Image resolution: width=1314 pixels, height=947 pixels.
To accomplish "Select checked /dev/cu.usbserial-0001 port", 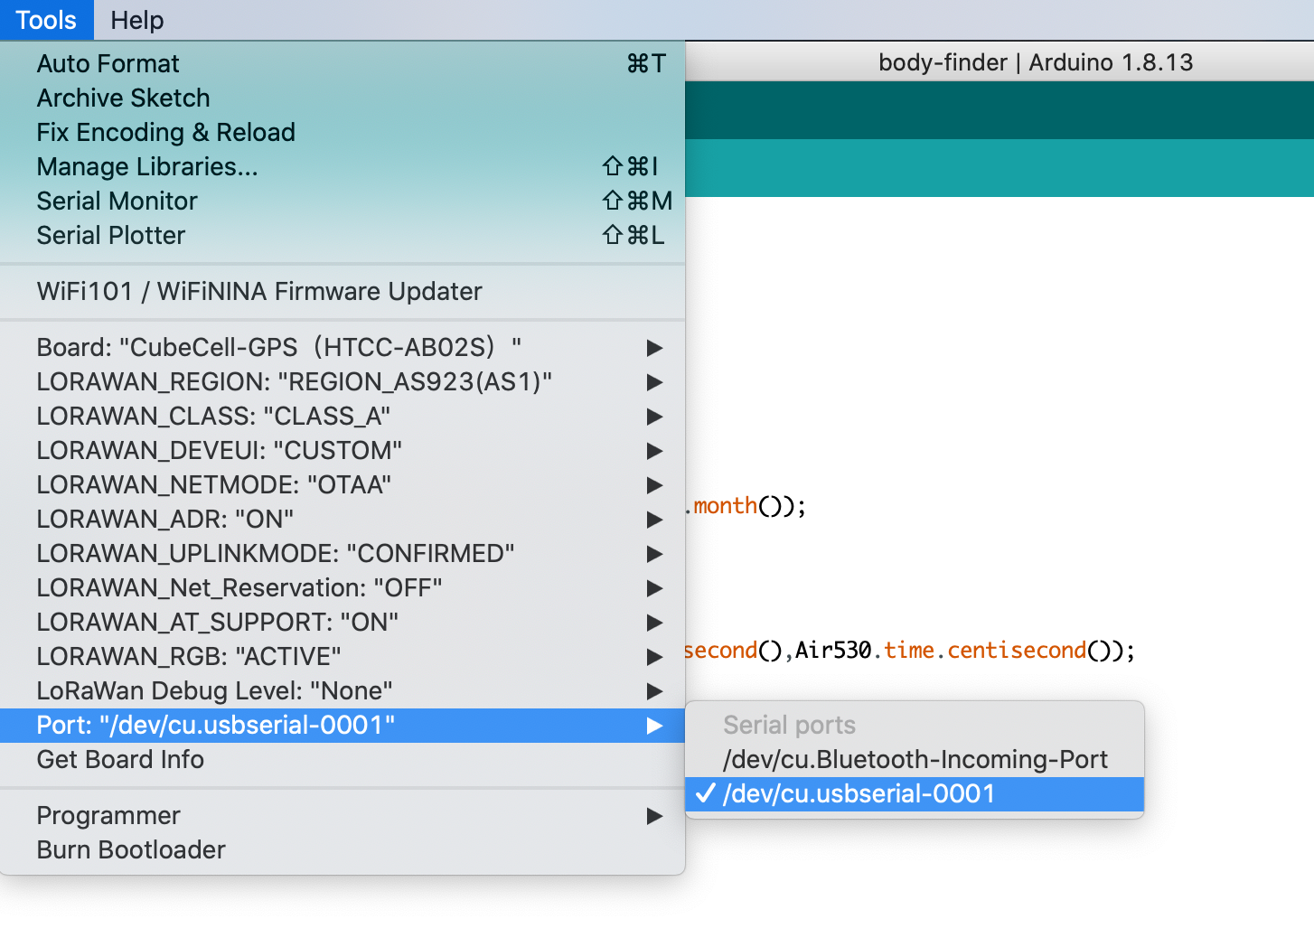I will [915, 793].
